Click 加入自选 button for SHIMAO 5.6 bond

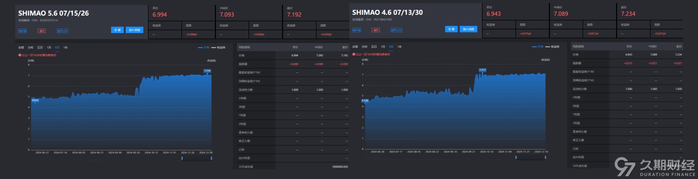pos(134,30)
